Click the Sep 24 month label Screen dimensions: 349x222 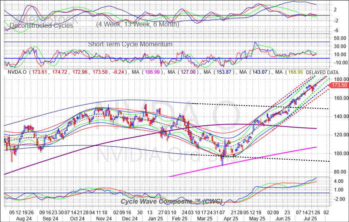click(50, 218)
